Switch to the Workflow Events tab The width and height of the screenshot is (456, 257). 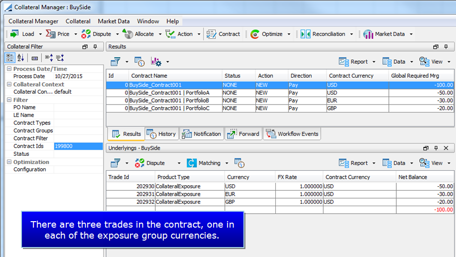point(292,134)
